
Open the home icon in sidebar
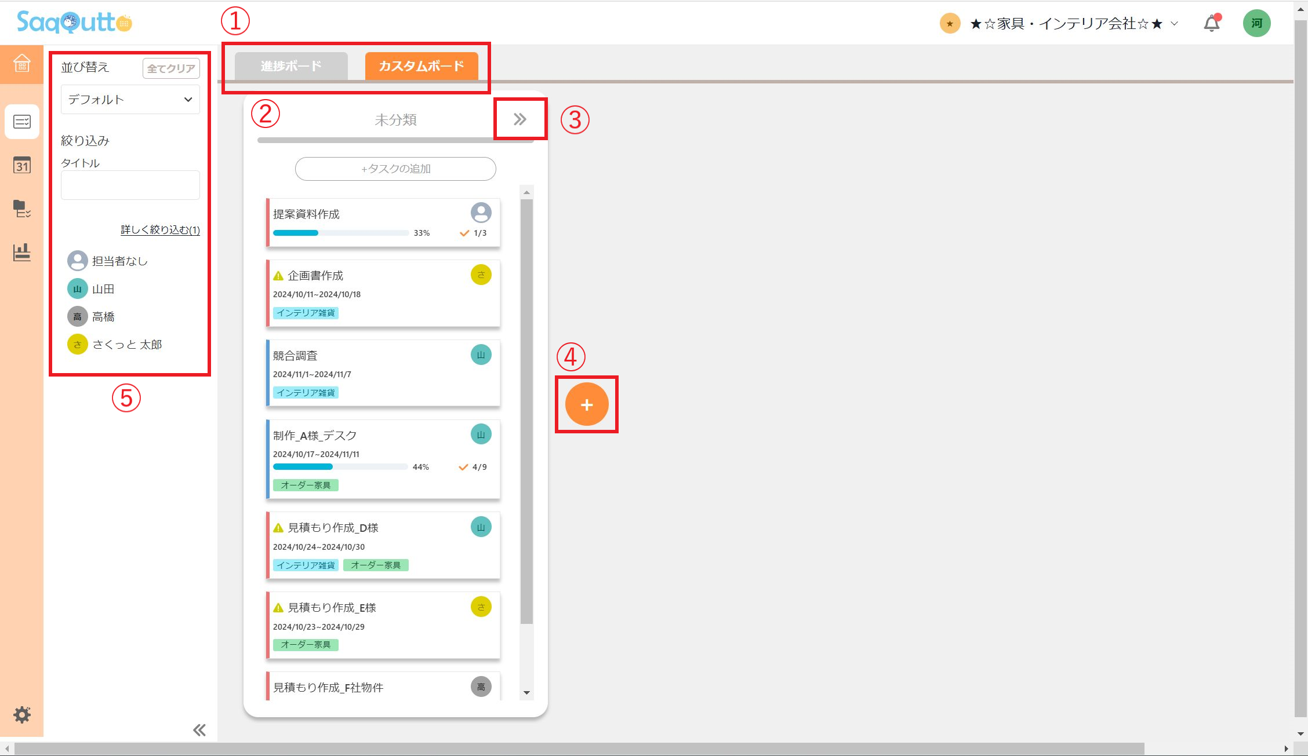click(21, 63)
